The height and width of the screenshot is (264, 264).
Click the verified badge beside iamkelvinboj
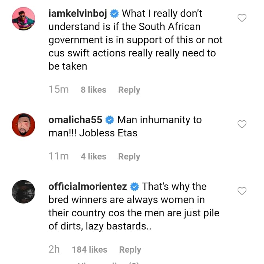(x=114, y=14)
